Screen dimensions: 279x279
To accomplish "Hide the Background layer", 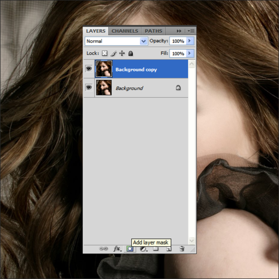I will (x=89, y=87).
